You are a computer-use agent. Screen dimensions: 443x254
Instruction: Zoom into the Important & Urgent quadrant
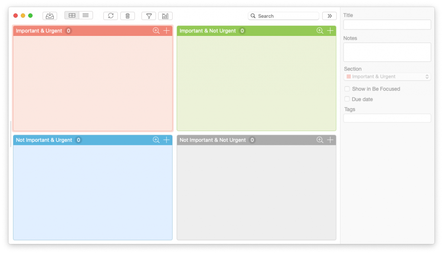click(156, 31)
